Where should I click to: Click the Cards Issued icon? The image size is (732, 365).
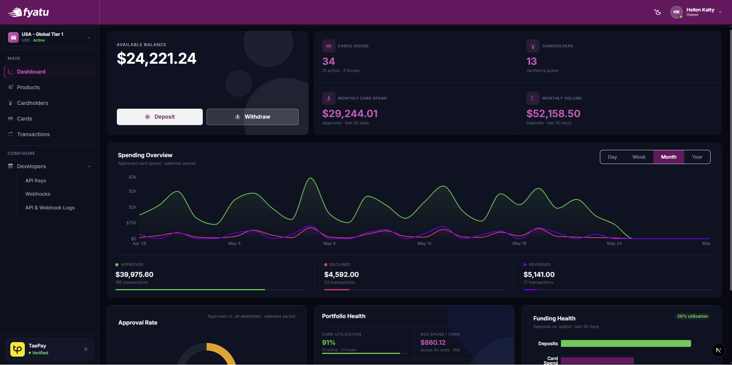coord(329,46)
